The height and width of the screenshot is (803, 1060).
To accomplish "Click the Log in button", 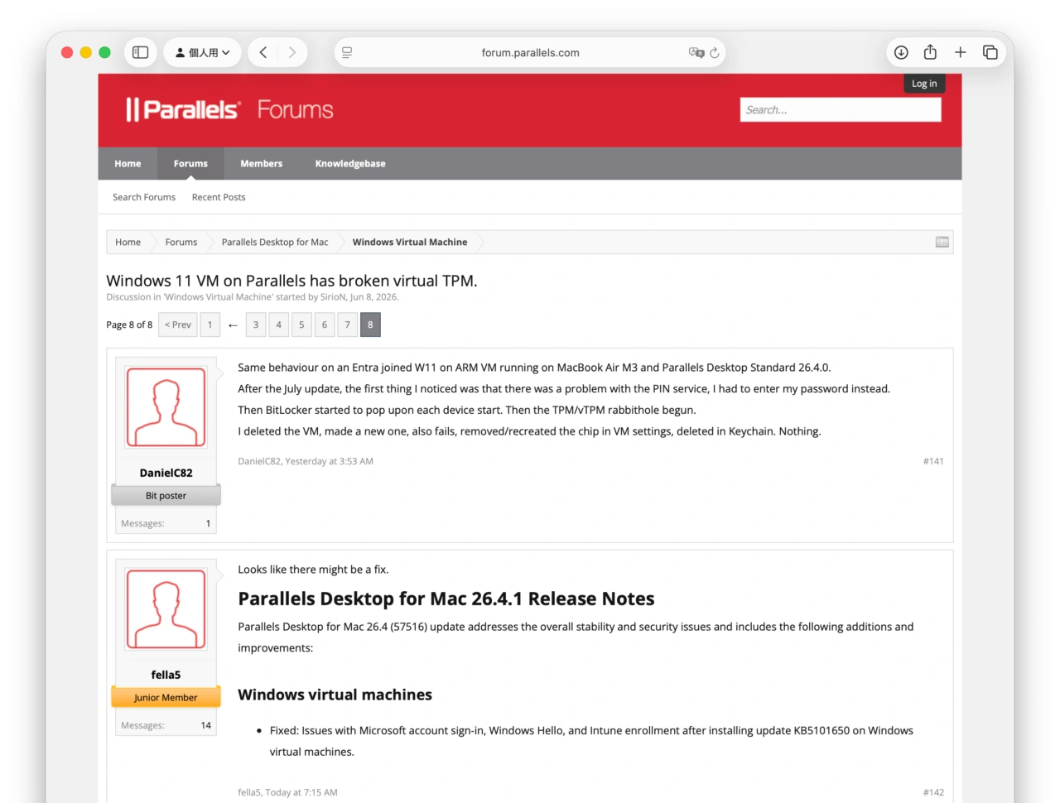I will [924, 84].
